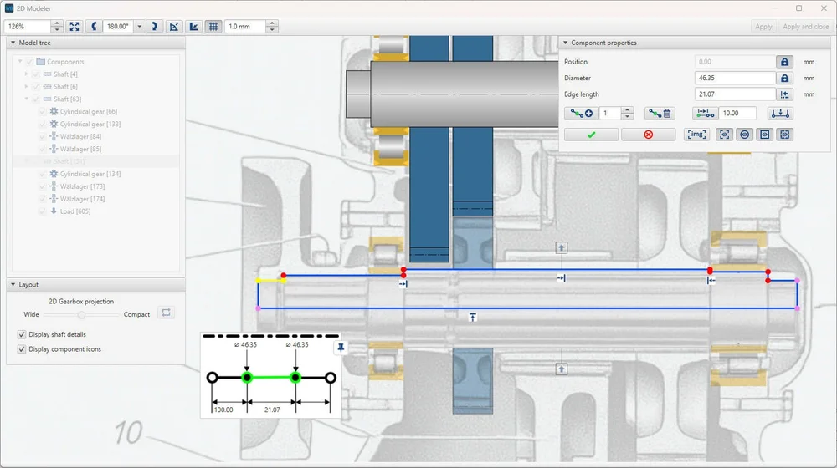Toggle checkbox for Load [605]

(x=43, y=211)
